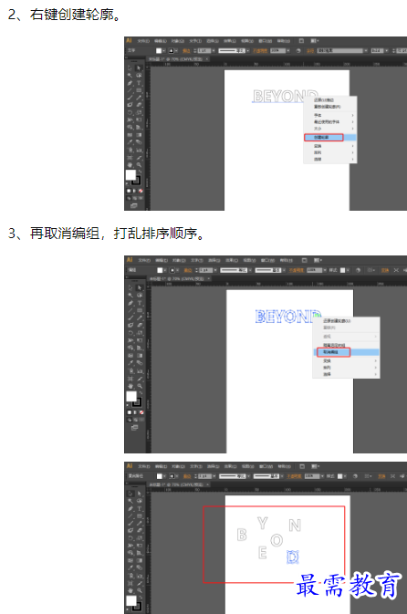
Task: Expand the font family dropdown in the step 2 control bar
Action: [x=366, y=50]
